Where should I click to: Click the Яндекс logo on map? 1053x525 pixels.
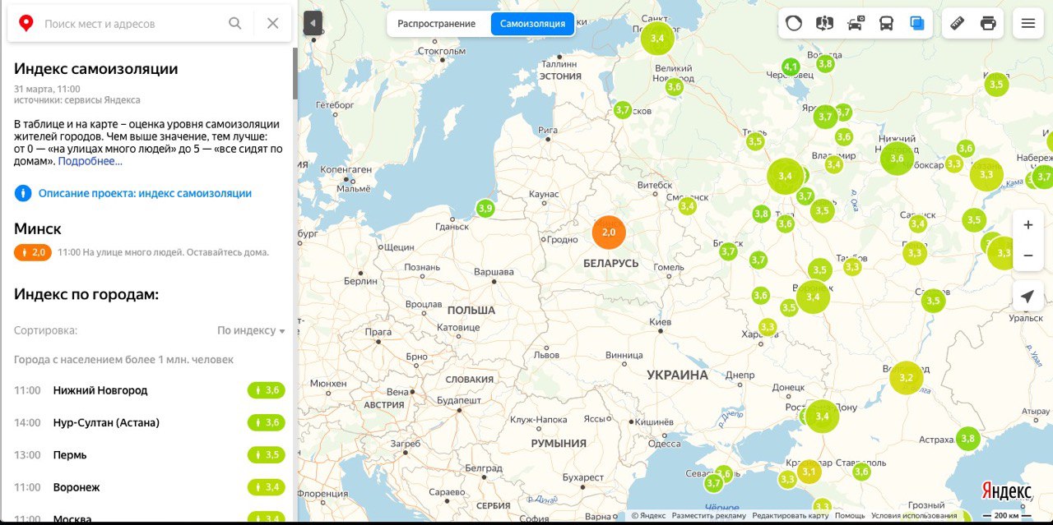tap(1006, 491)
